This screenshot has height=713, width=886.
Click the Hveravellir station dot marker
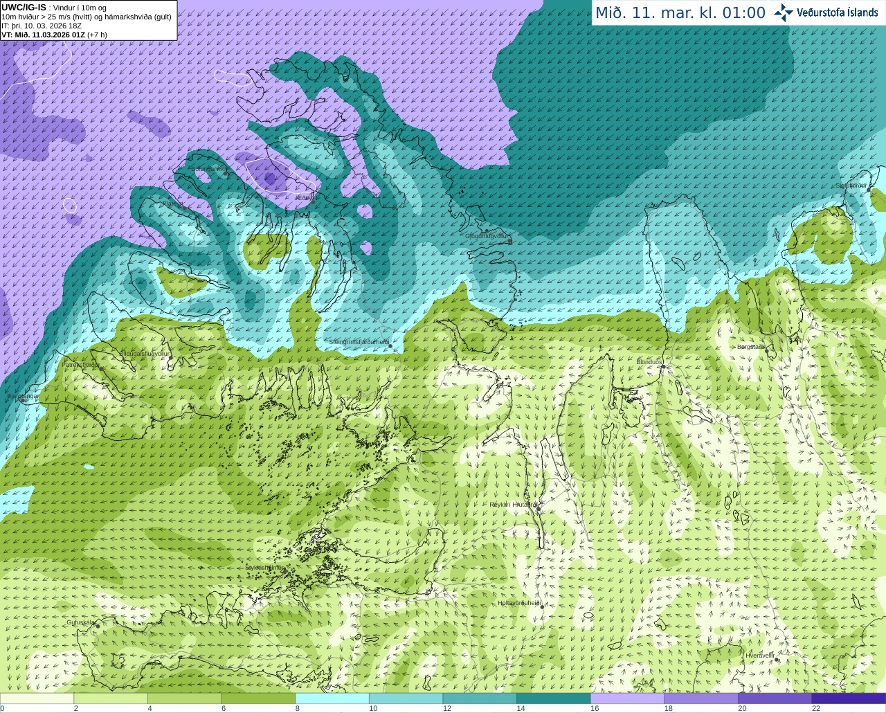click(x=777, y=660)
